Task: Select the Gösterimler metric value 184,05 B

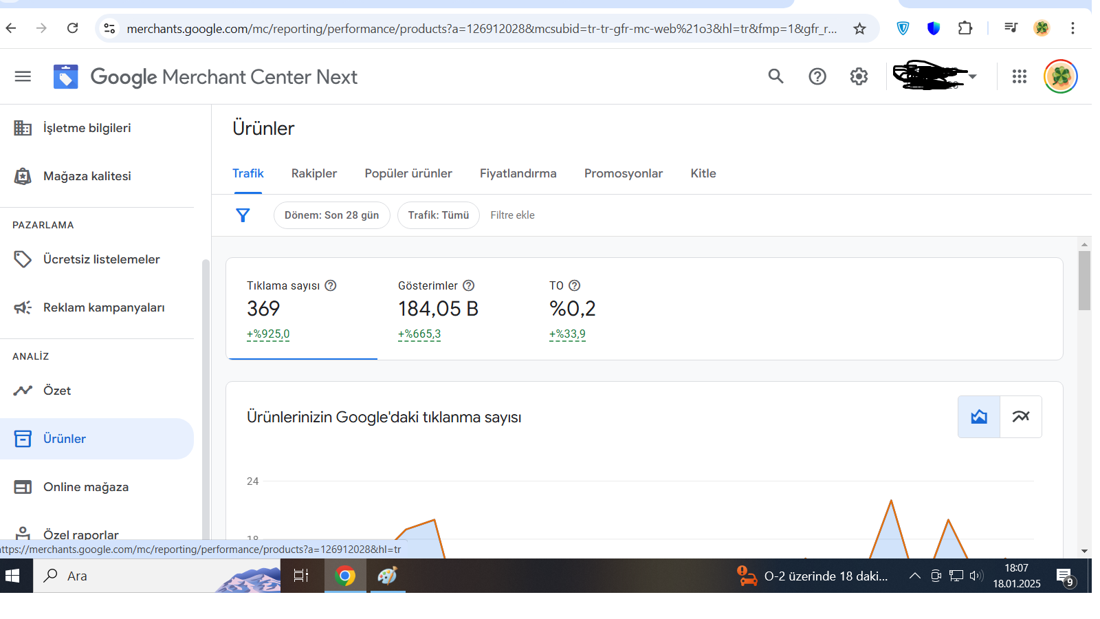Action: (x=438, y=309)
